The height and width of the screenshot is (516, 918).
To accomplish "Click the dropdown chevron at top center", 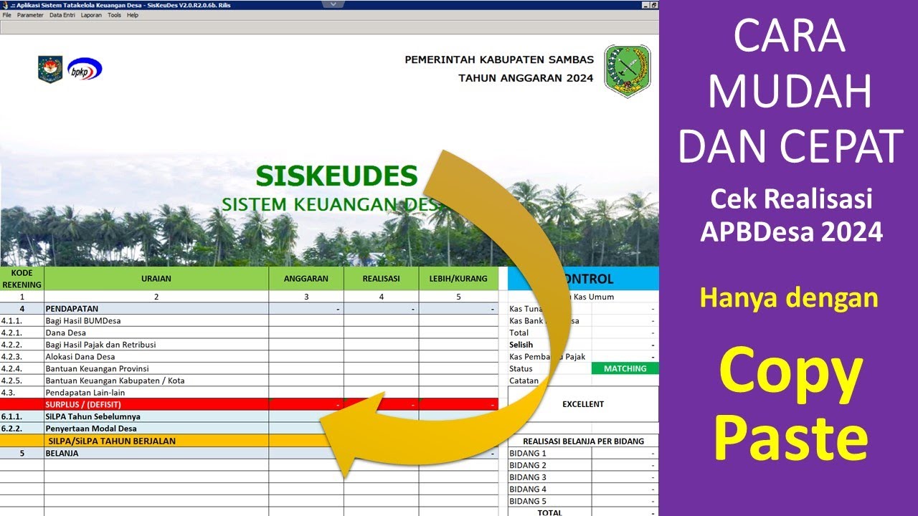I will [x=331, y=4].
